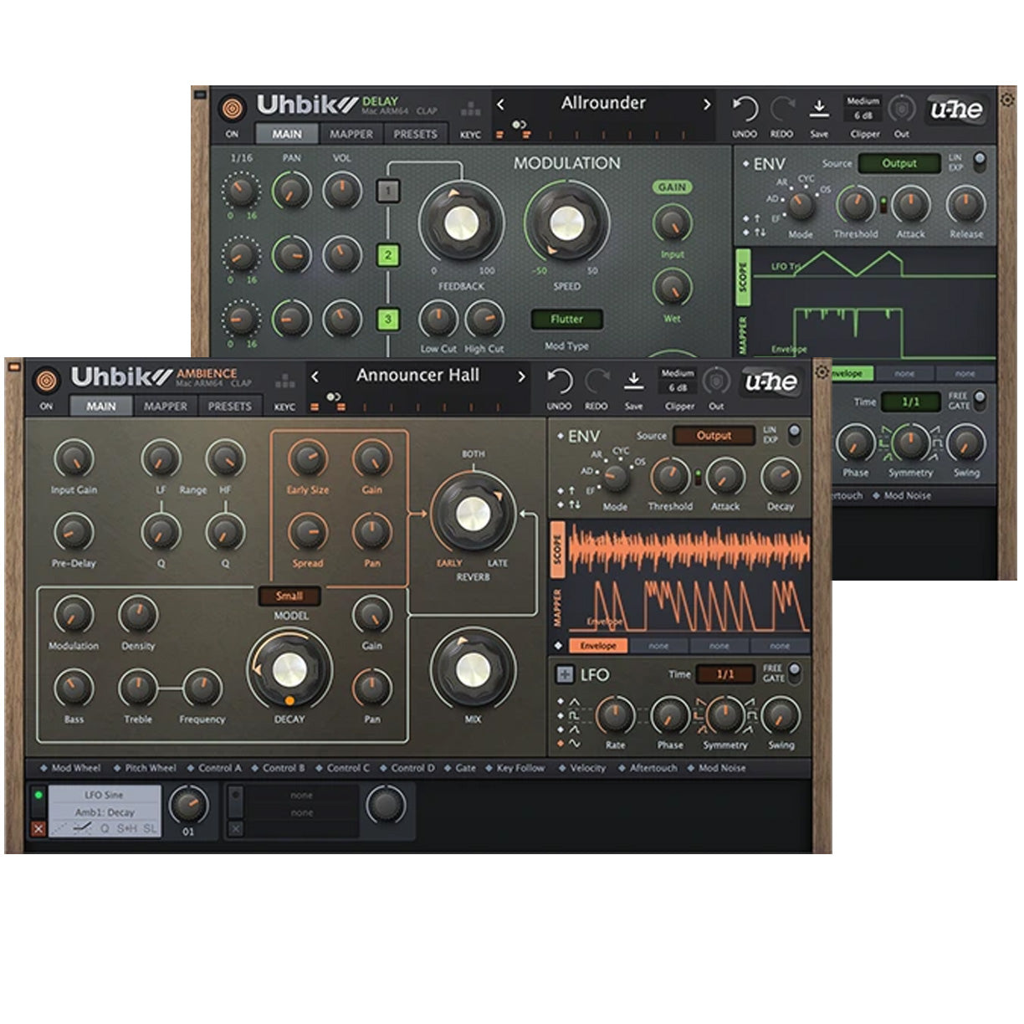Go to next preset after Announcer Hall
This screenshot has height=1024, width=1024.
522,376
